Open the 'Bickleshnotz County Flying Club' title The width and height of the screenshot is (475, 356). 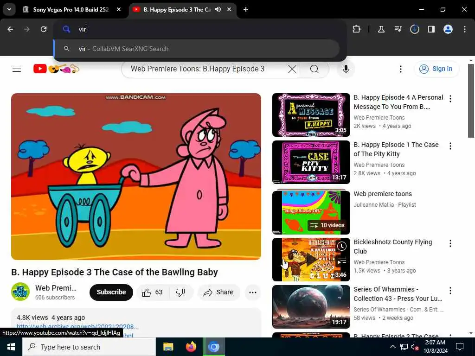392,247
